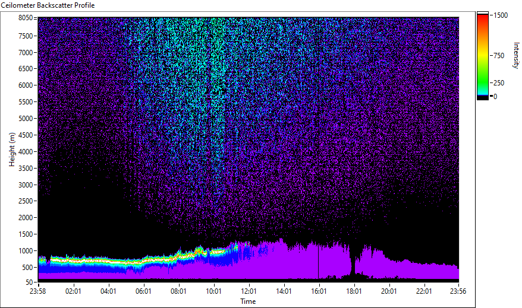The height and width of the screenshot is (308, 522).
Task: Click the 18:01 time tick label
Action: 354,291
